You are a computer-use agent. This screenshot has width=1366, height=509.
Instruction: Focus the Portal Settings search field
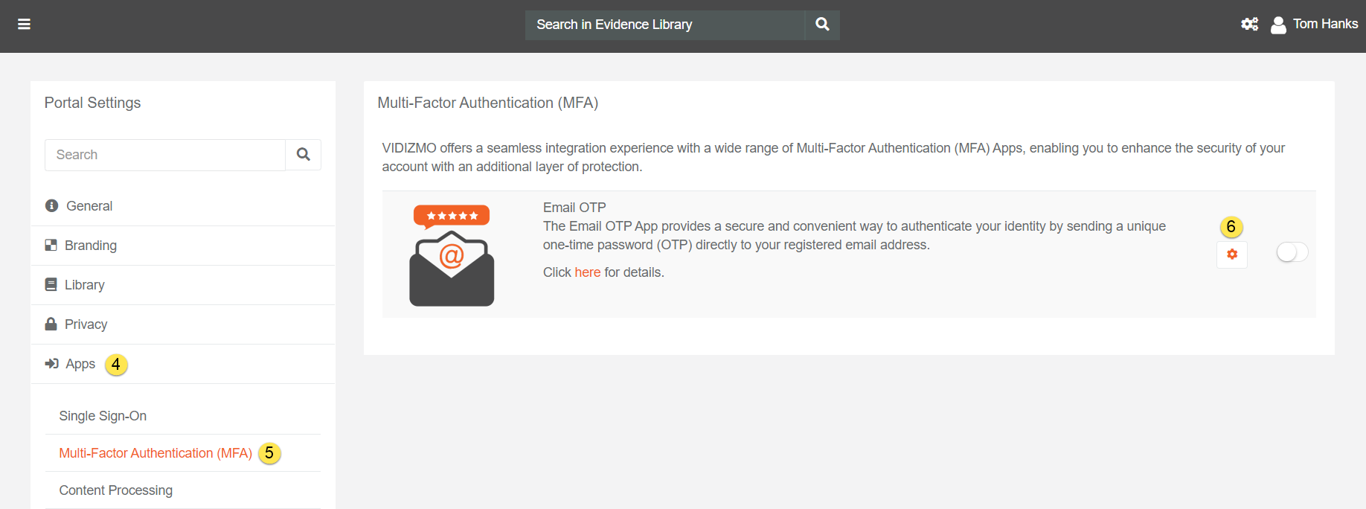point(165,155)
